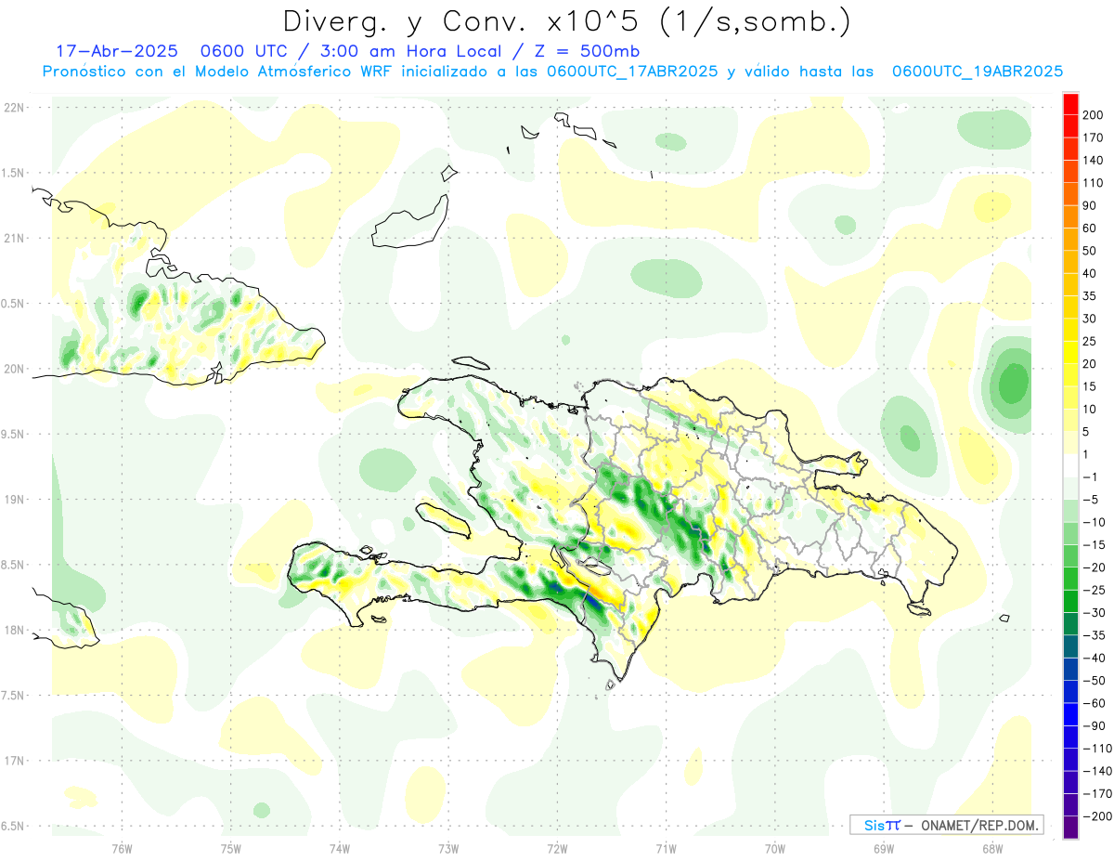Click the '17N' latitude label
The image size is (1114, 861).
[14, 761]
